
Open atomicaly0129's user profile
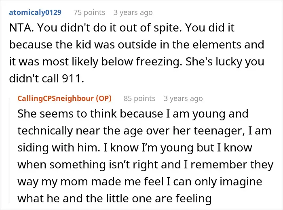pyautogui.click(x=35, y=13)
